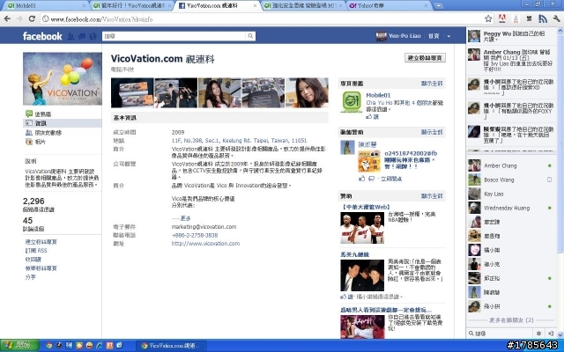564x352 pixels.
Task: Show all in the 贊助 sponsored section
Action: pyautogui.click(x=432, y=196)
